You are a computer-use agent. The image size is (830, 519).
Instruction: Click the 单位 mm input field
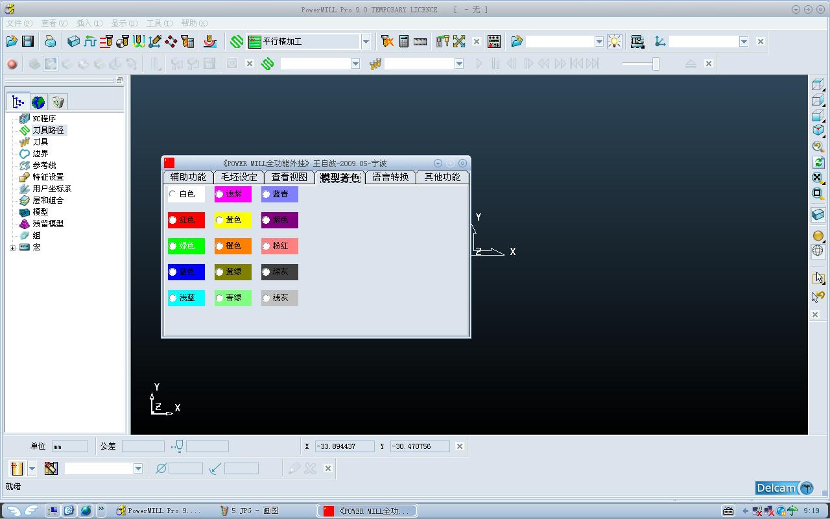(x=70, y=446)
